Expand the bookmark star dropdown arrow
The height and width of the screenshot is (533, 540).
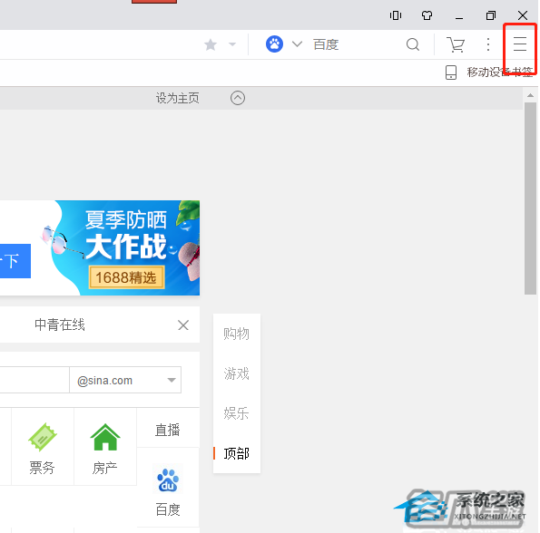(x=232, y=44)
